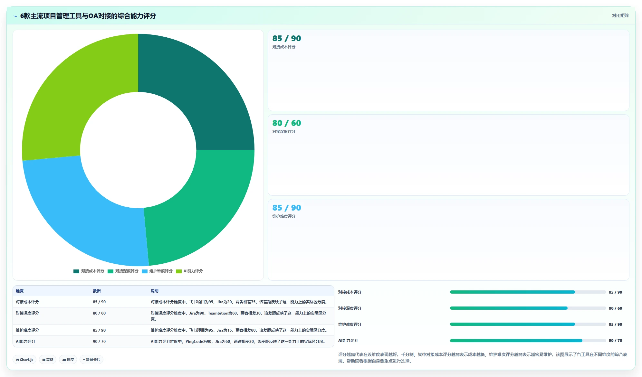The image size is (642, 377).
Task: Select the 对接深度评分 cell in the table
Action: [27, 313]
